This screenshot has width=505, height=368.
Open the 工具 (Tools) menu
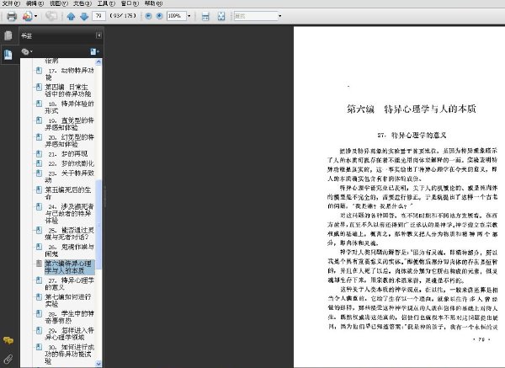pyautogui.click(x=106, y=3)
